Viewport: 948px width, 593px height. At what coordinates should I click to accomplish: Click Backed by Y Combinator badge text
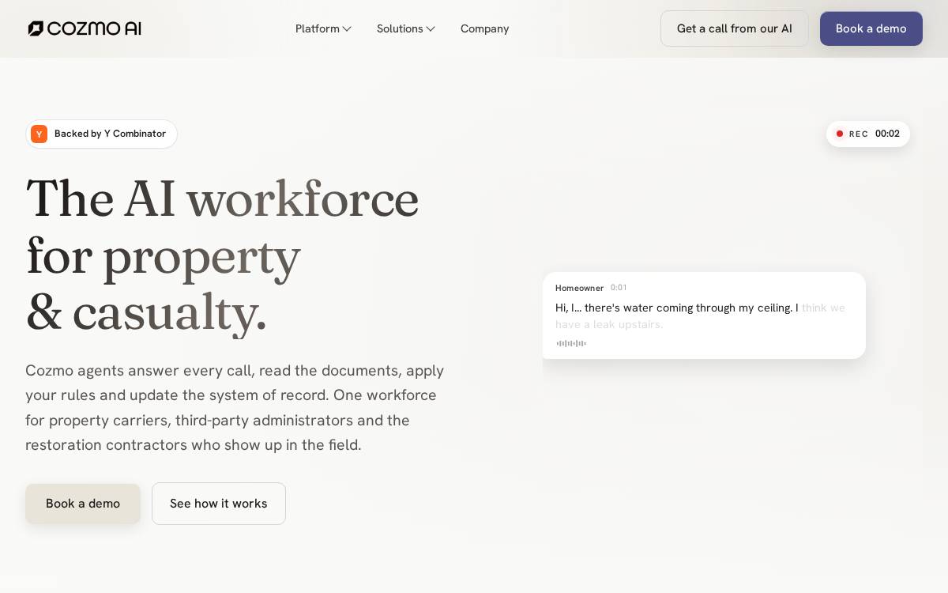110,134
